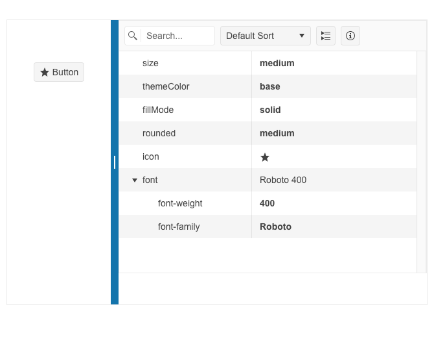Click the font value Roboto 400

click(283, 180)
